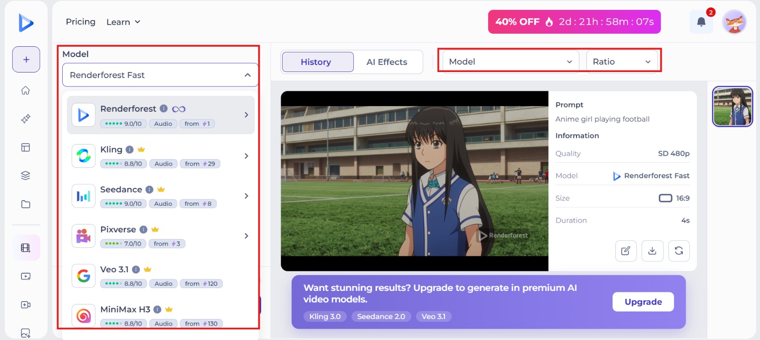Click the MiniMax H3 model logo
Viewport: 760px width, 340px height.
click(83, 316)
